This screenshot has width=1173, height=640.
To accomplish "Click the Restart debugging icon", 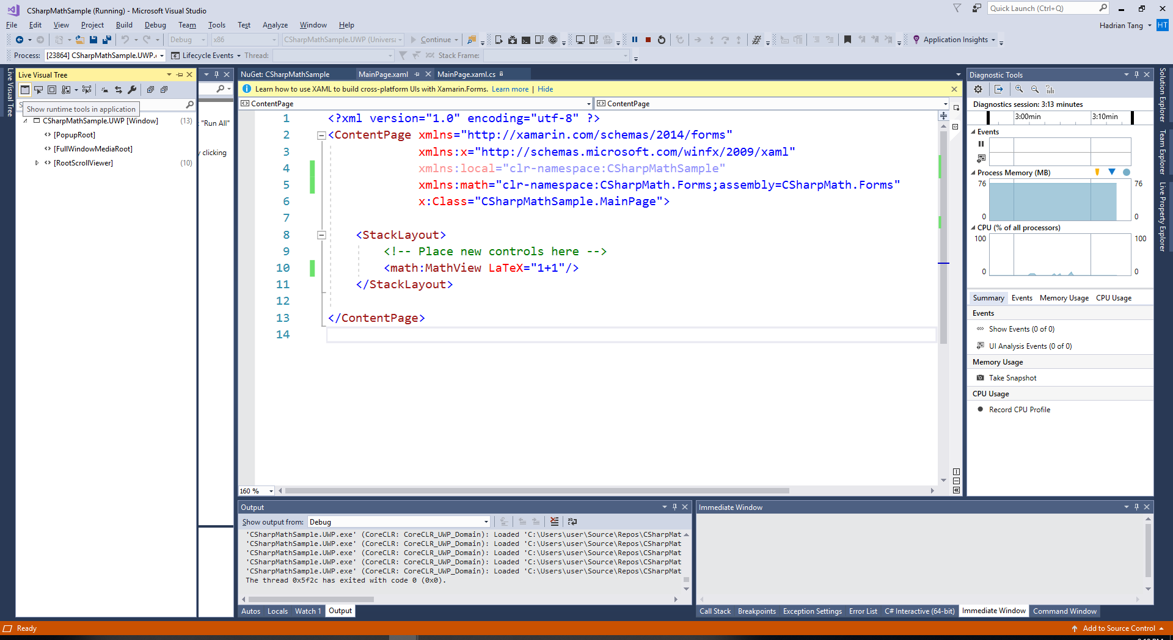I will [662, 40].
